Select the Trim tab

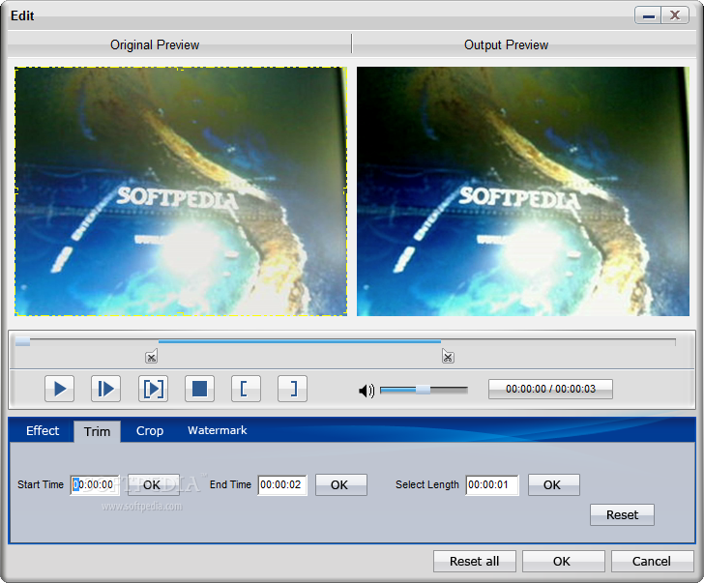[x=97, y=431]
